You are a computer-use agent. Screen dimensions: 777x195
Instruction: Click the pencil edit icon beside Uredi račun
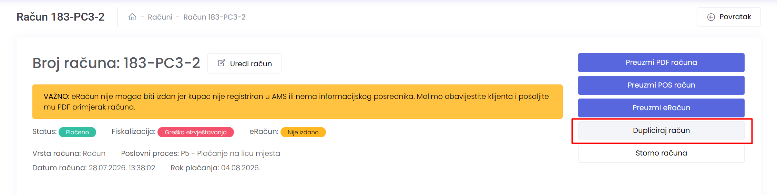click(x=222, y=63)
